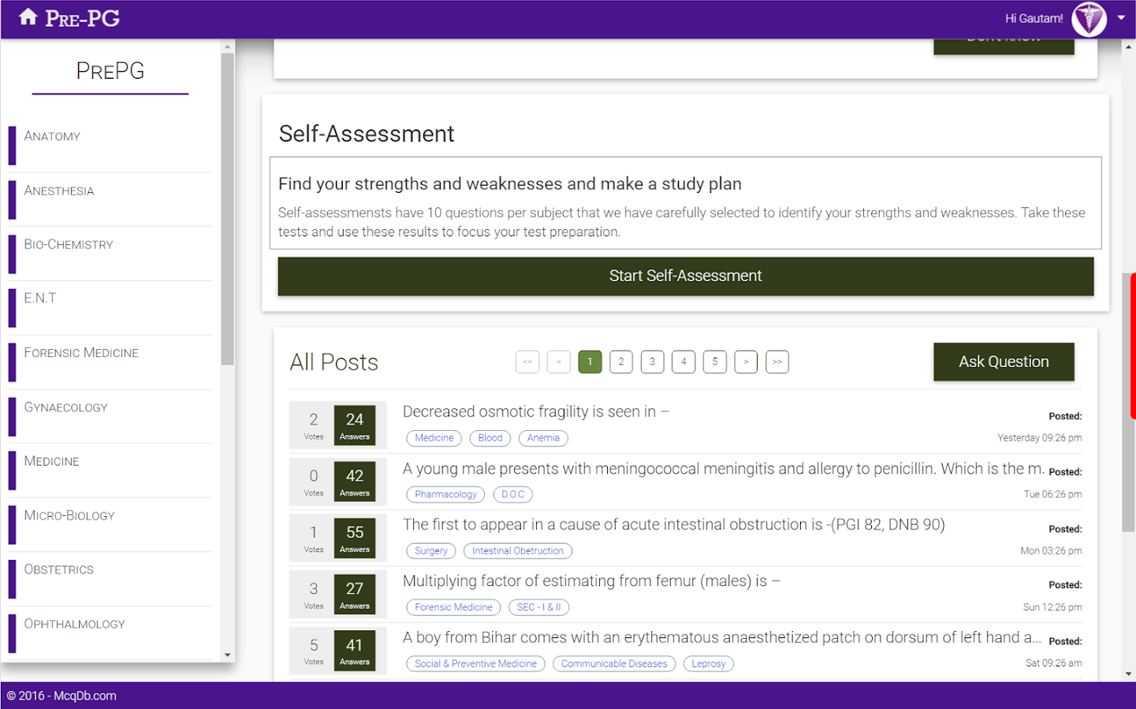
Task: Go to page 2 of posts
Action: (x=621, y=362)
